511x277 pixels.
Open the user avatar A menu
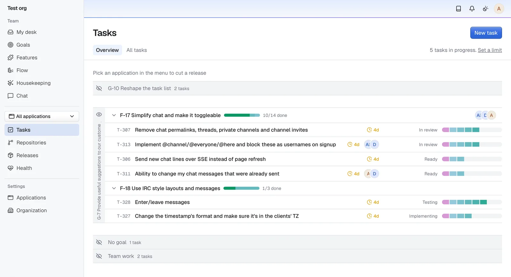[x=499, y=9]
